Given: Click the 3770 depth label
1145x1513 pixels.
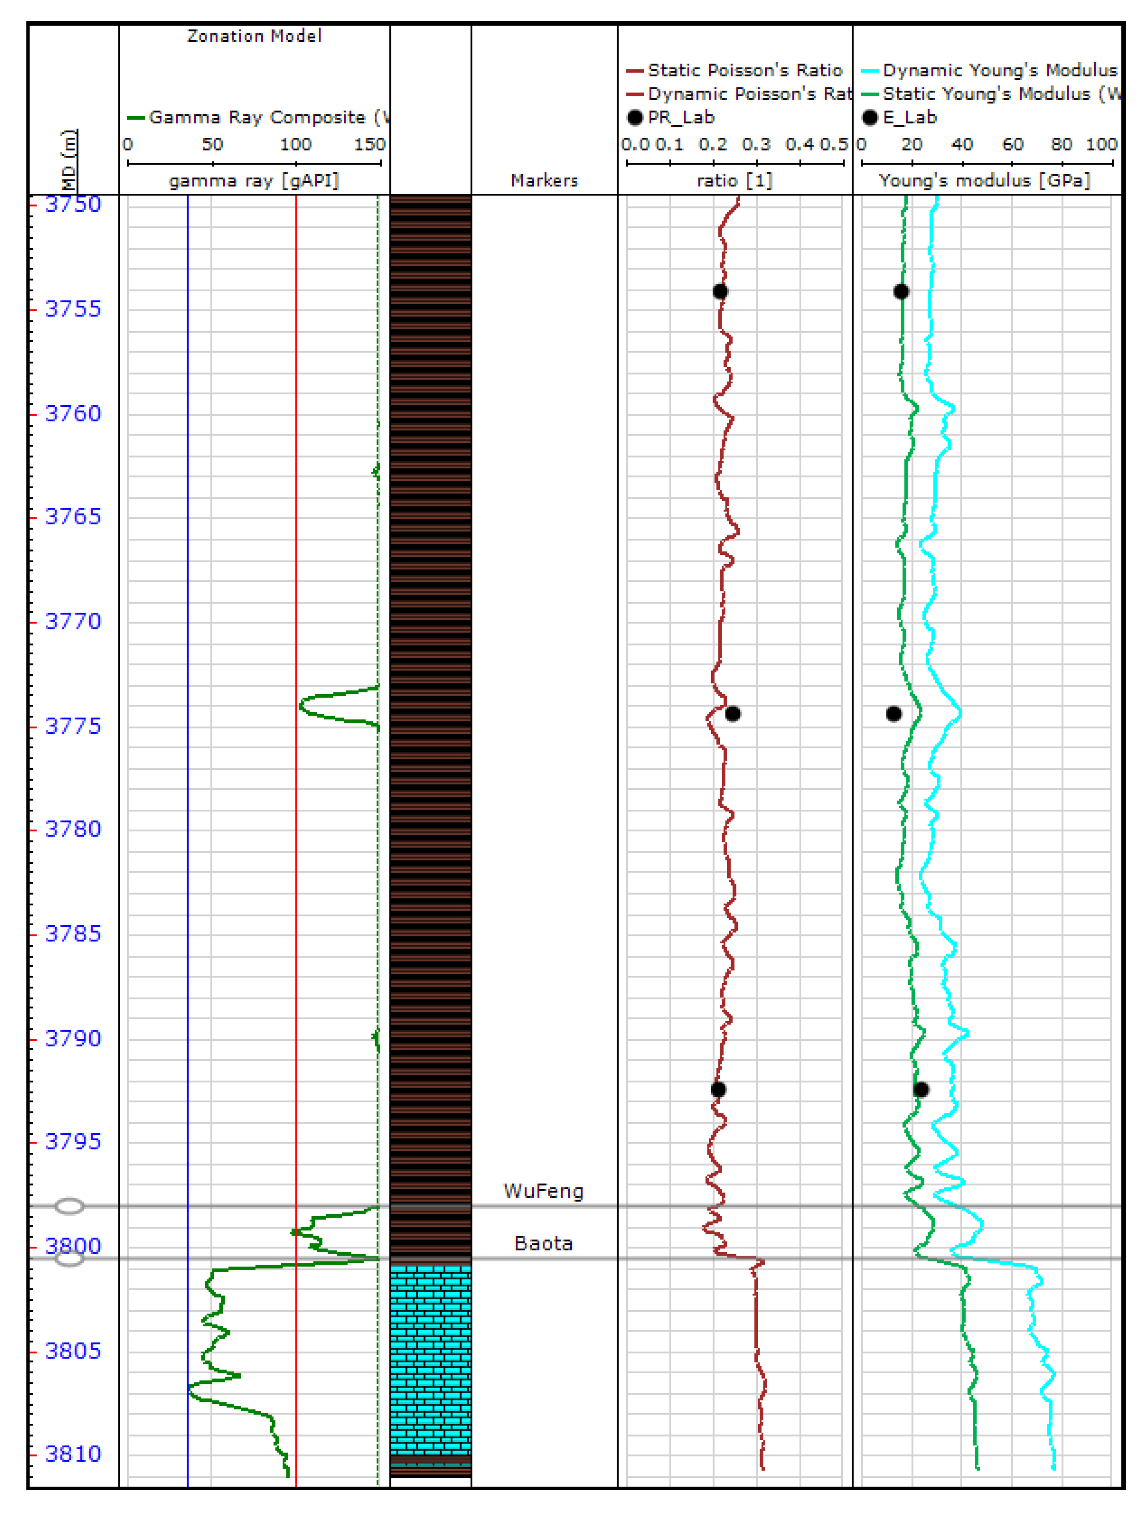Looking at the screenshot, I should pos(73,621).
